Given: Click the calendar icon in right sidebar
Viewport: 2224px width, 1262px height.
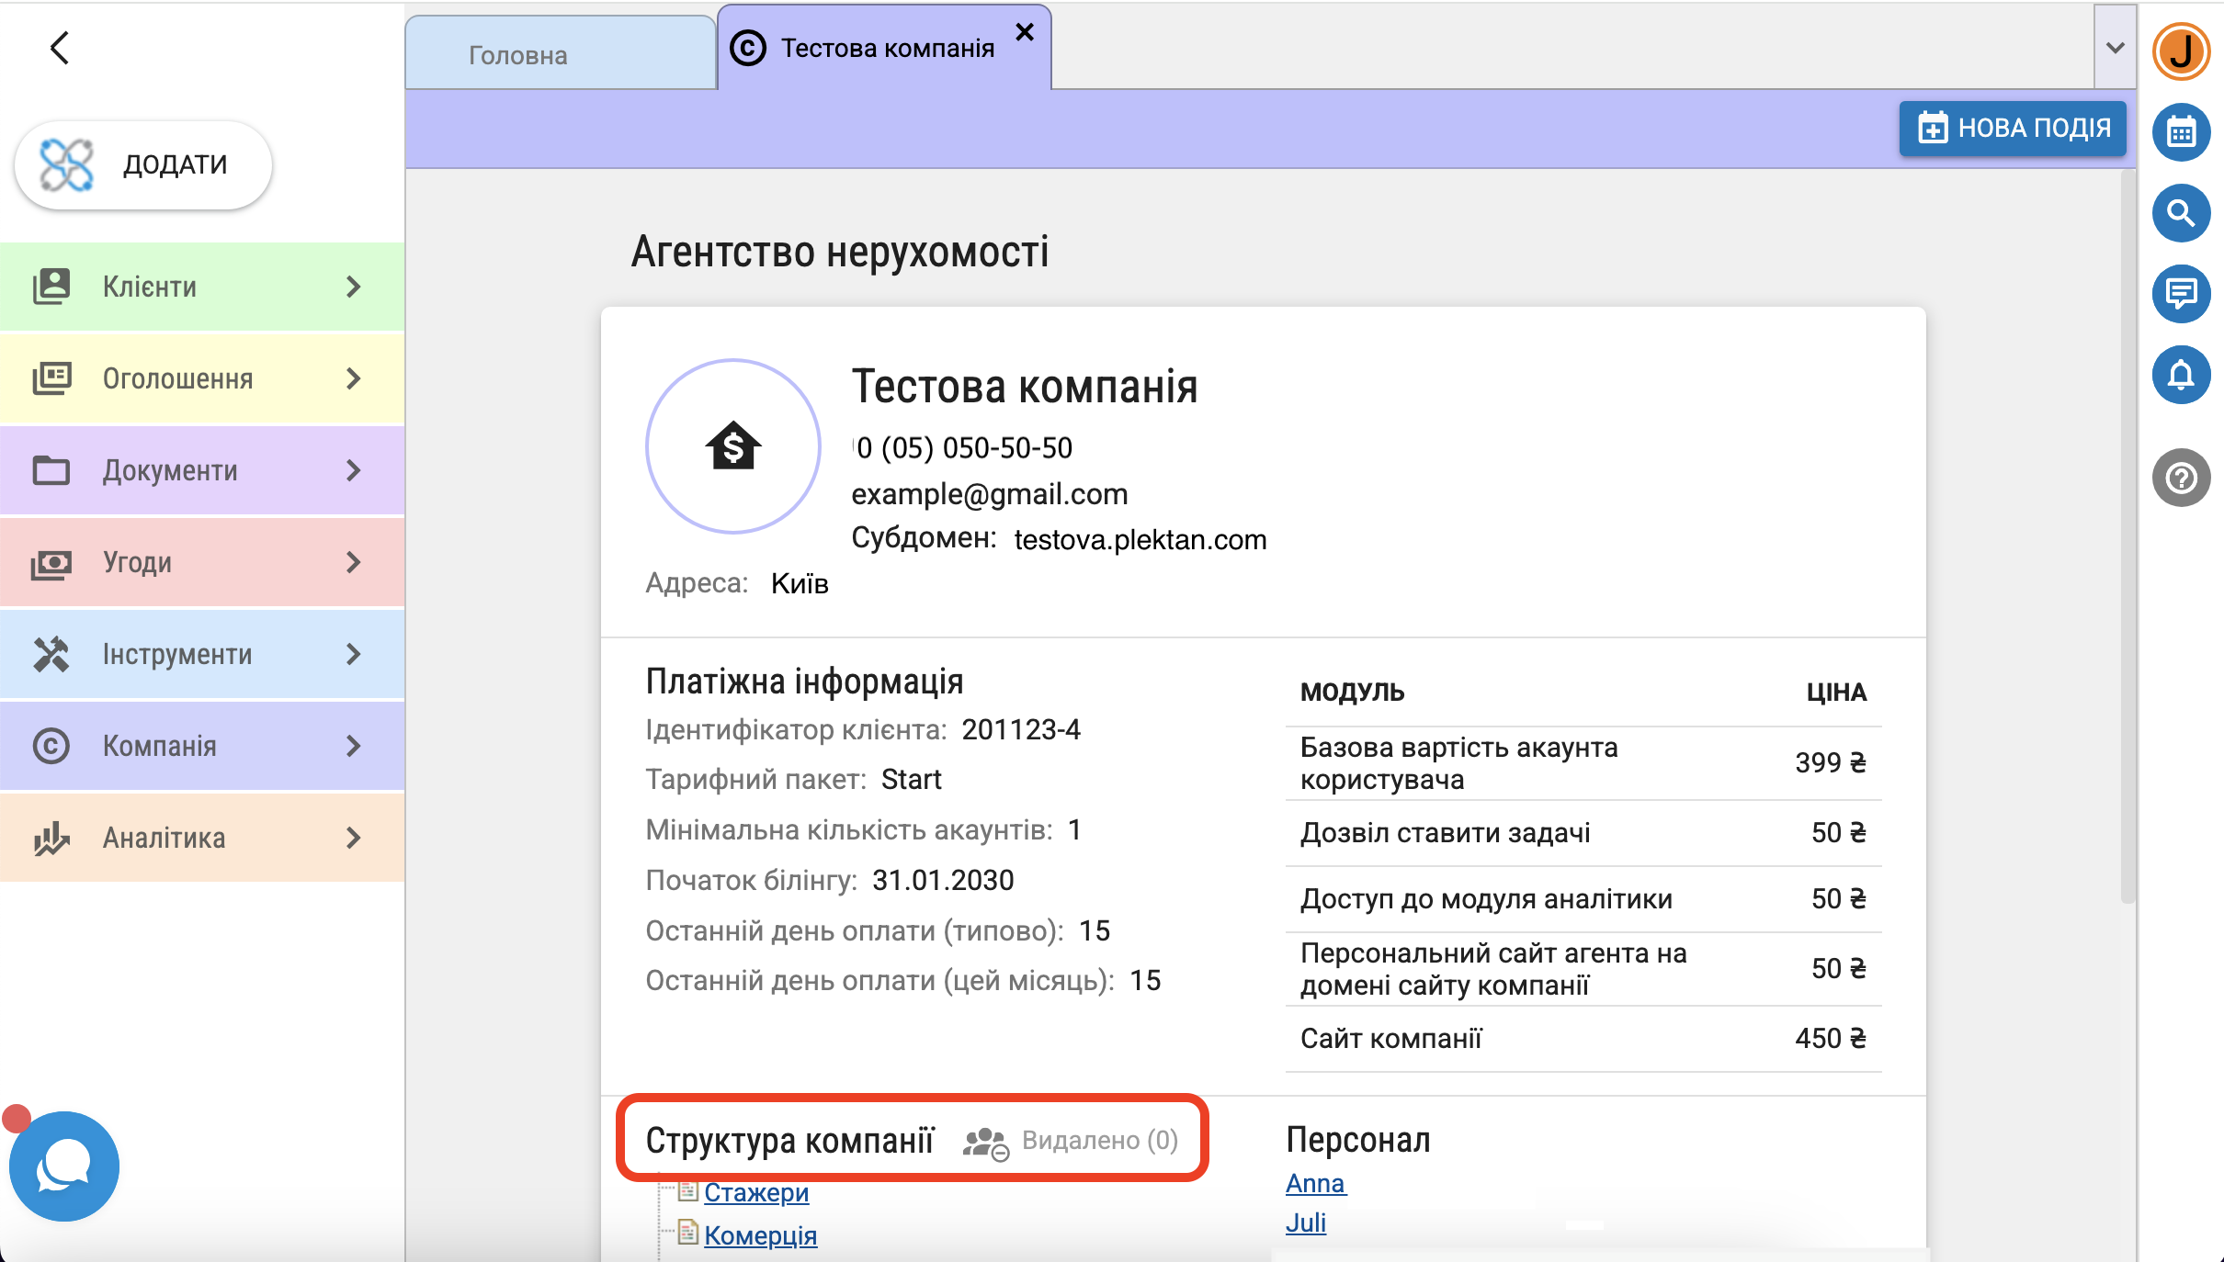Looking at the screenshot, I should click(x=2181, y=132).
